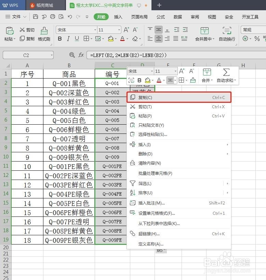Image resolution: width=266 pixels, height=280 pixels.
Task: Apply borders from ribbon border icon
Action: click(x=87, y=39)
